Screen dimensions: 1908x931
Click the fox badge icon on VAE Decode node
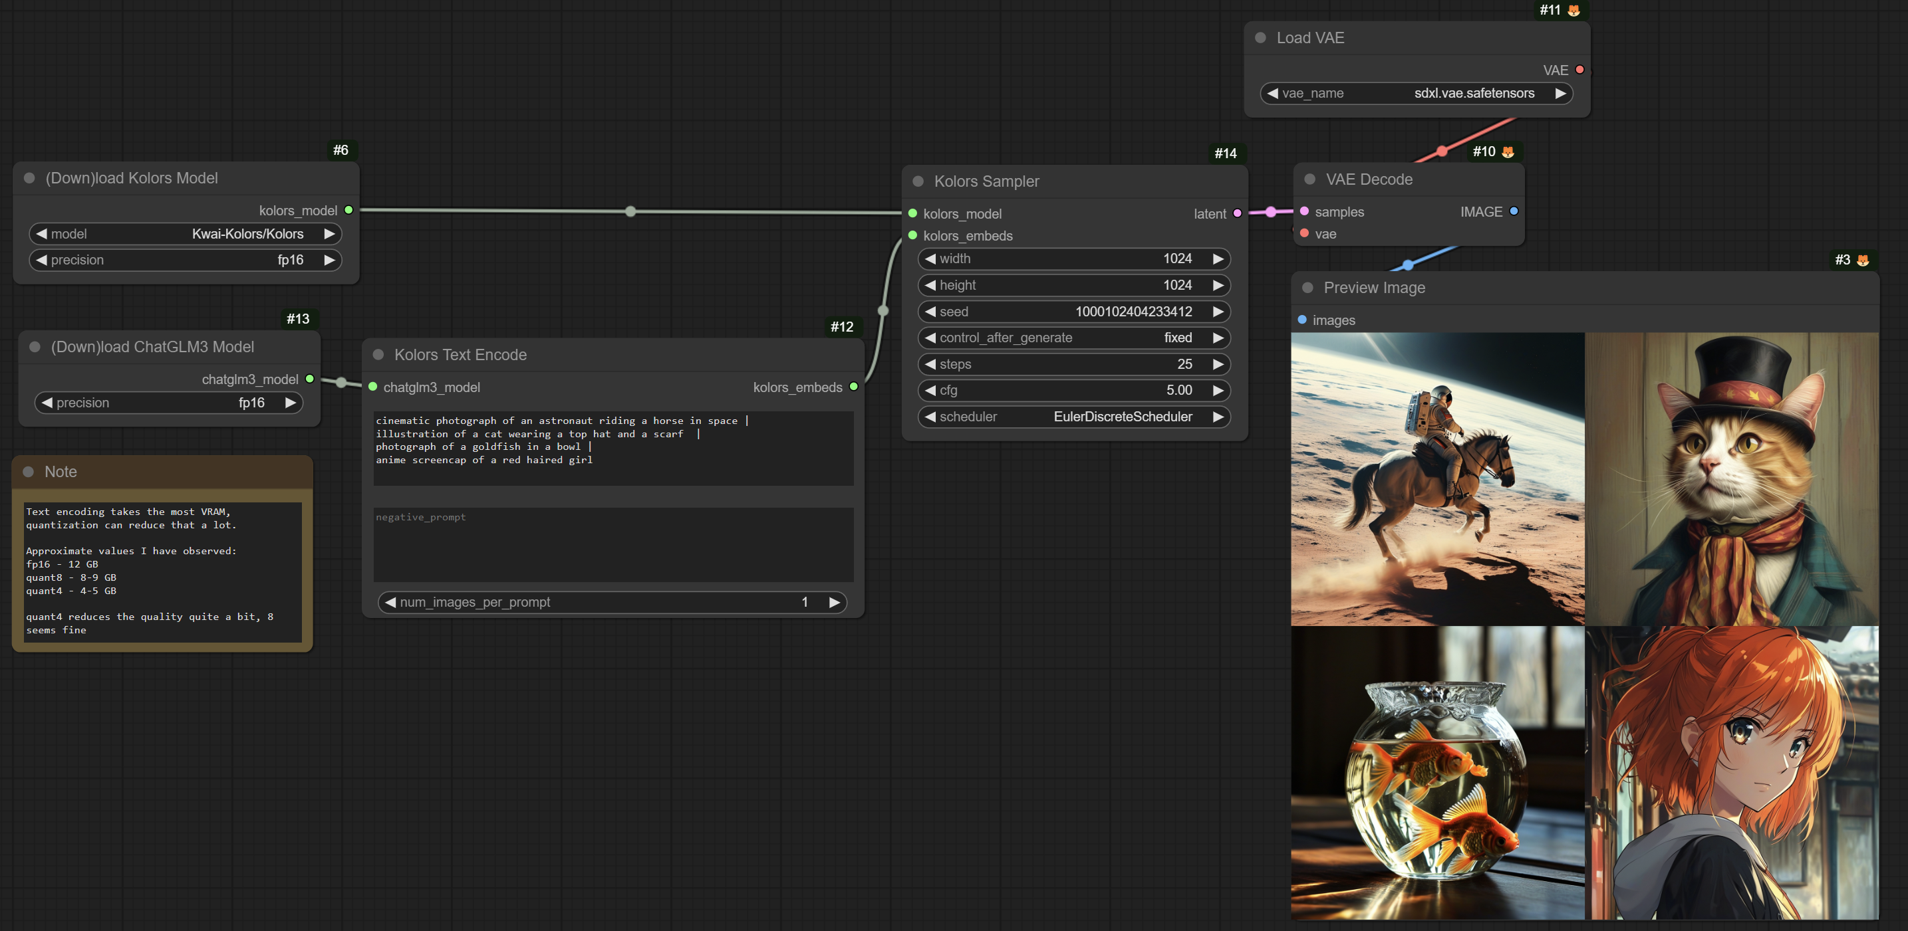tap(1507, 152)
